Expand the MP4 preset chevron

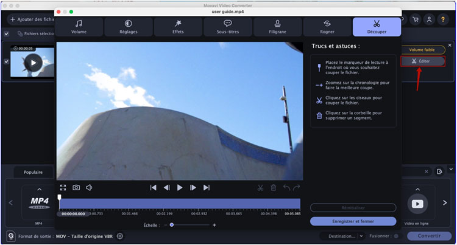[39, 190]
